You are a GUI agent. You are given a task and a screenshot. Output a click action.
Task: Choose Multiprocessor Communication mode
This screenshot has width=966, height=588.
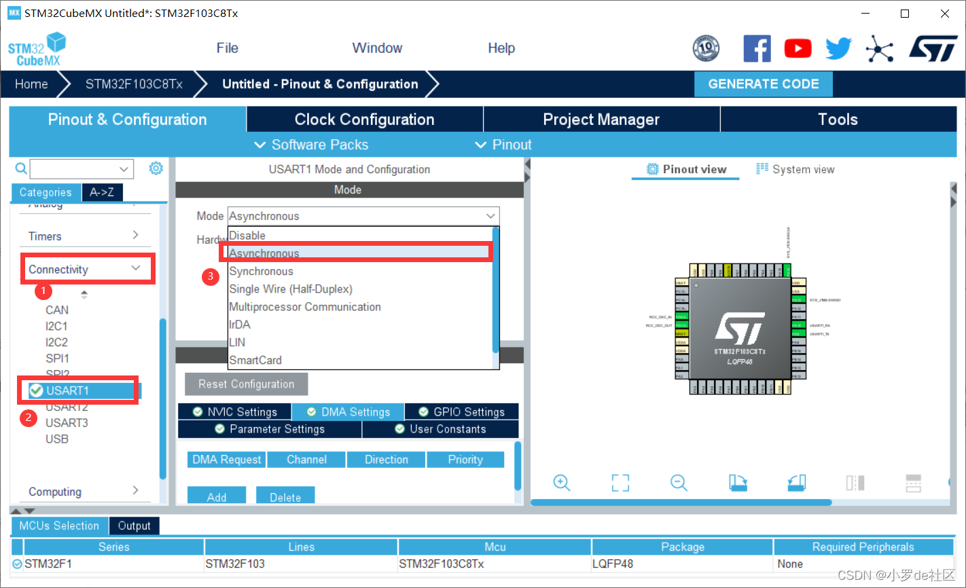[360, 307]
